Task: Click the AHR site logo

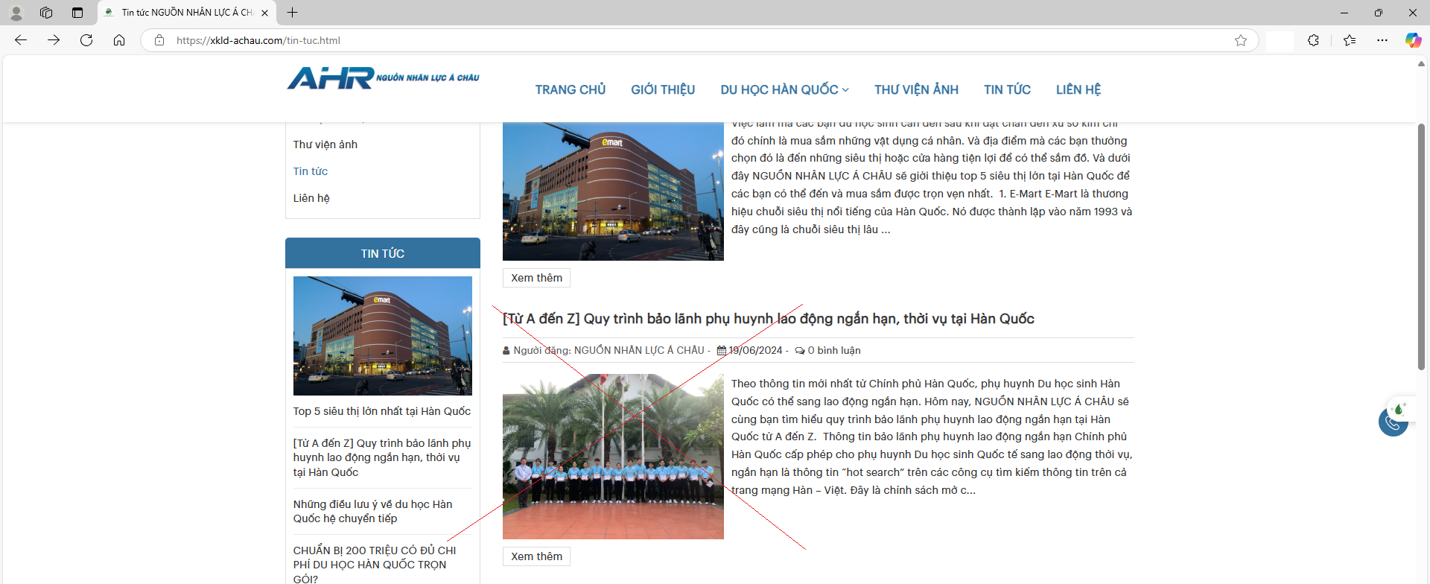Action: (x=383, y=77)
